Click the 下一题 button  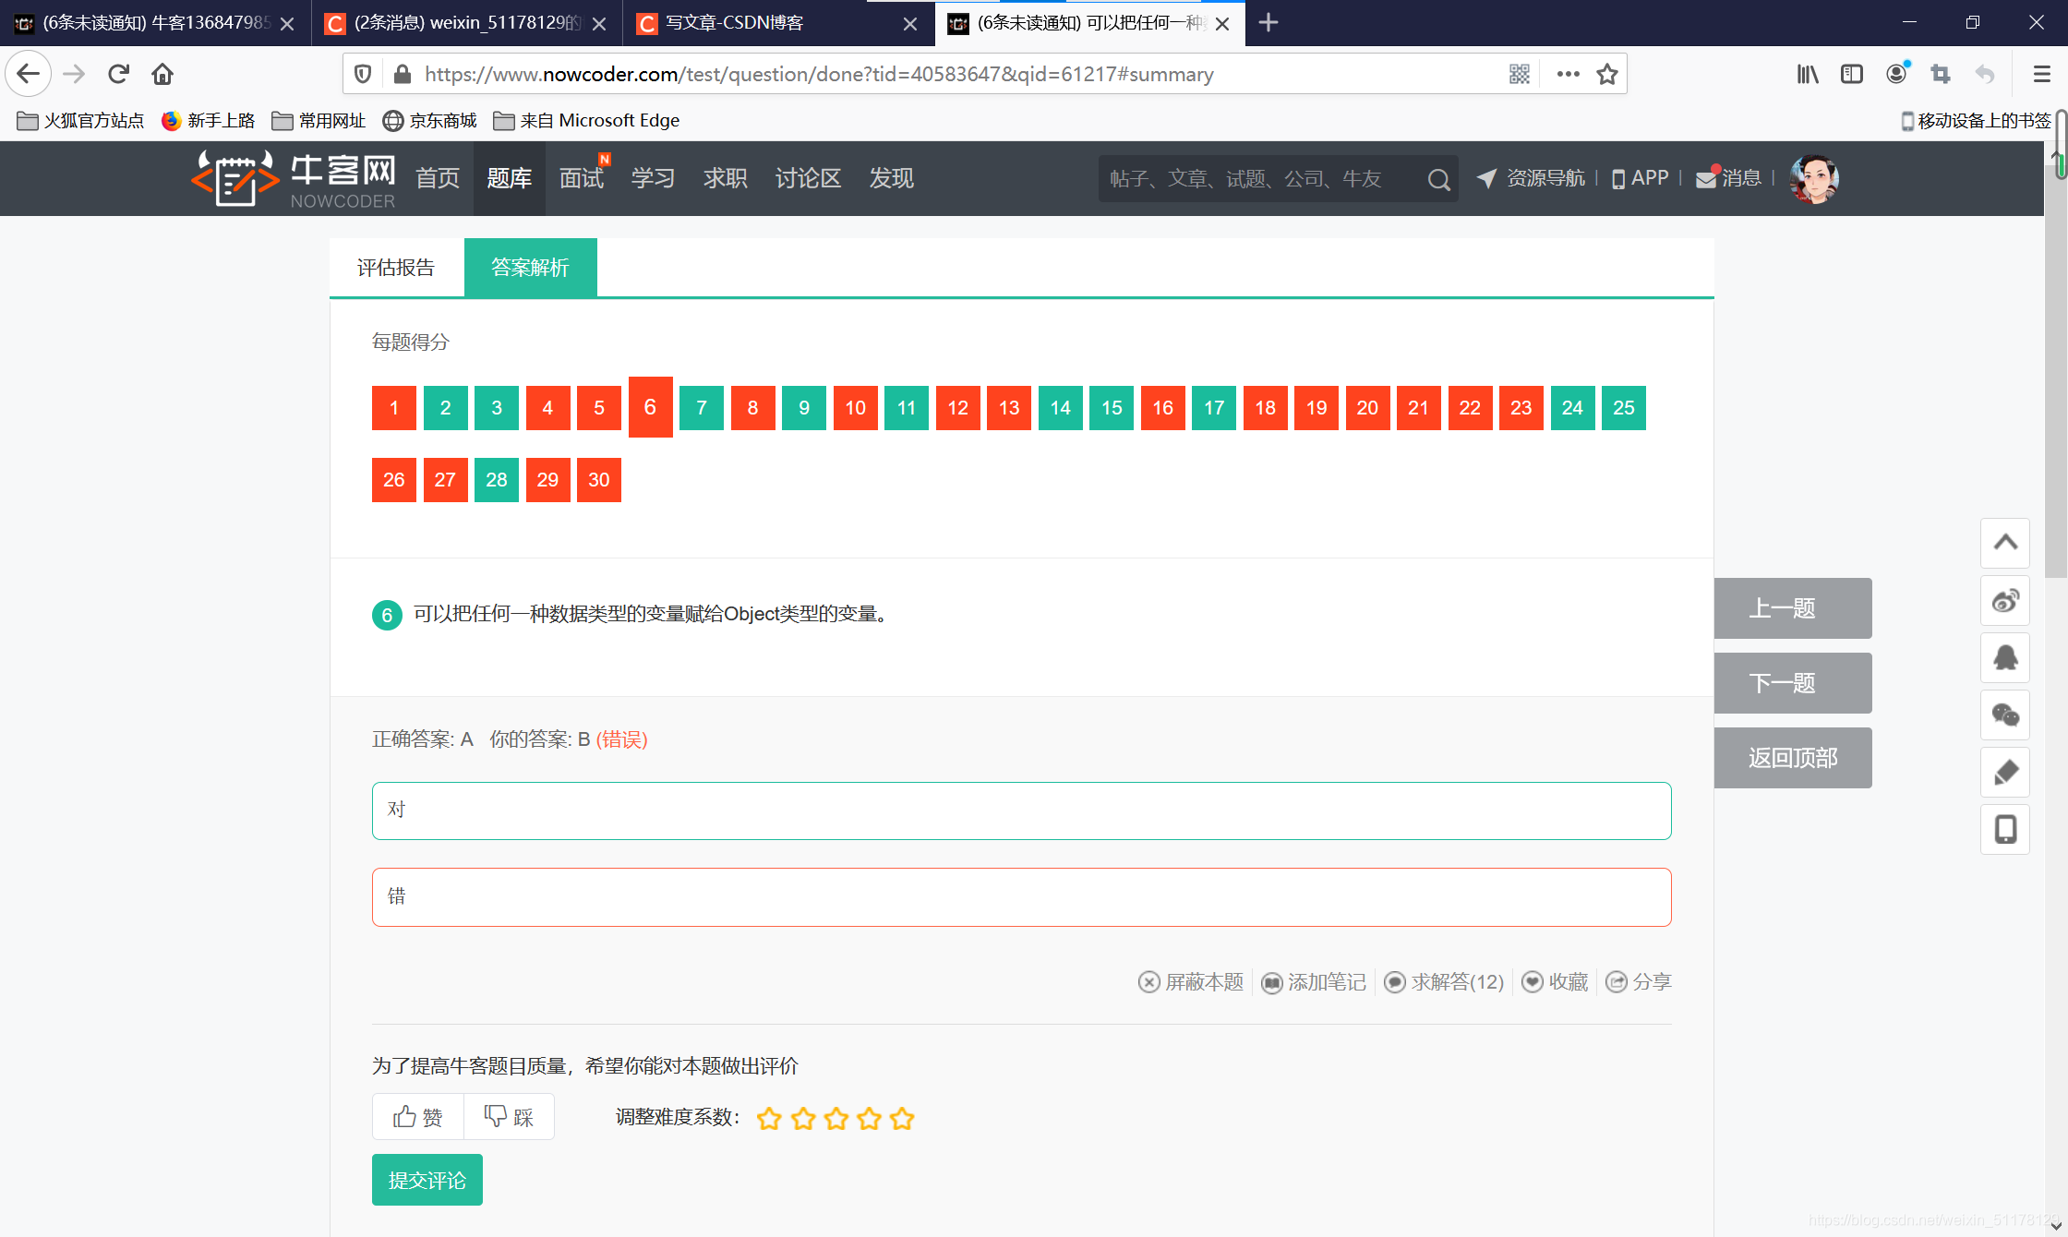[1793, 683]
